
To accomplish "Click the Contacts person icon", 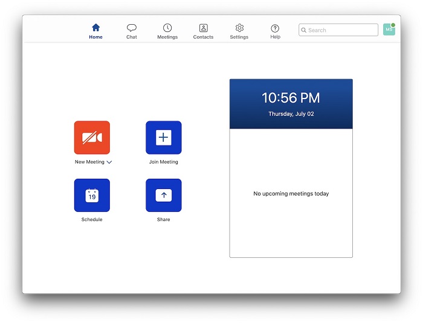I will [203, 28].
